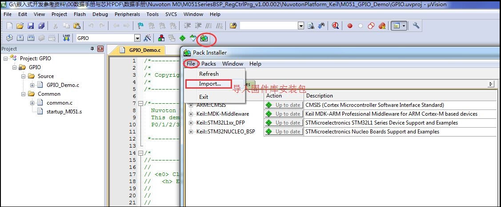Open the Configuration wrench icon

tap(416, 26)
